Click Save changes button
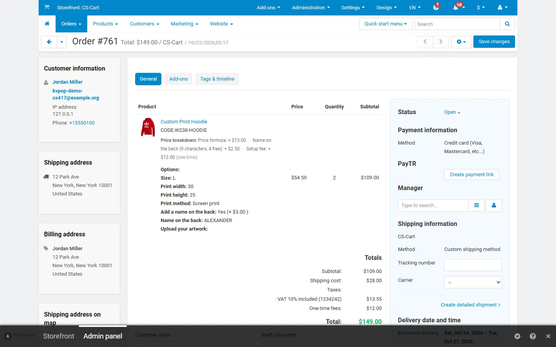The height and width of the screenshot is (347, 556). coord(494,42)
